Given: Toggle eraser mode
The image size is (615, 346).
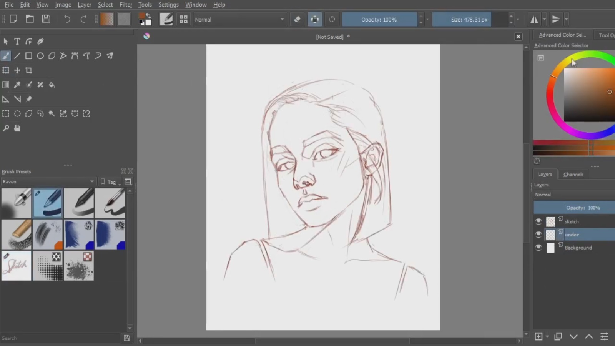Looking at the screenshot, I should pyautogui.click(x=297, y=19).
